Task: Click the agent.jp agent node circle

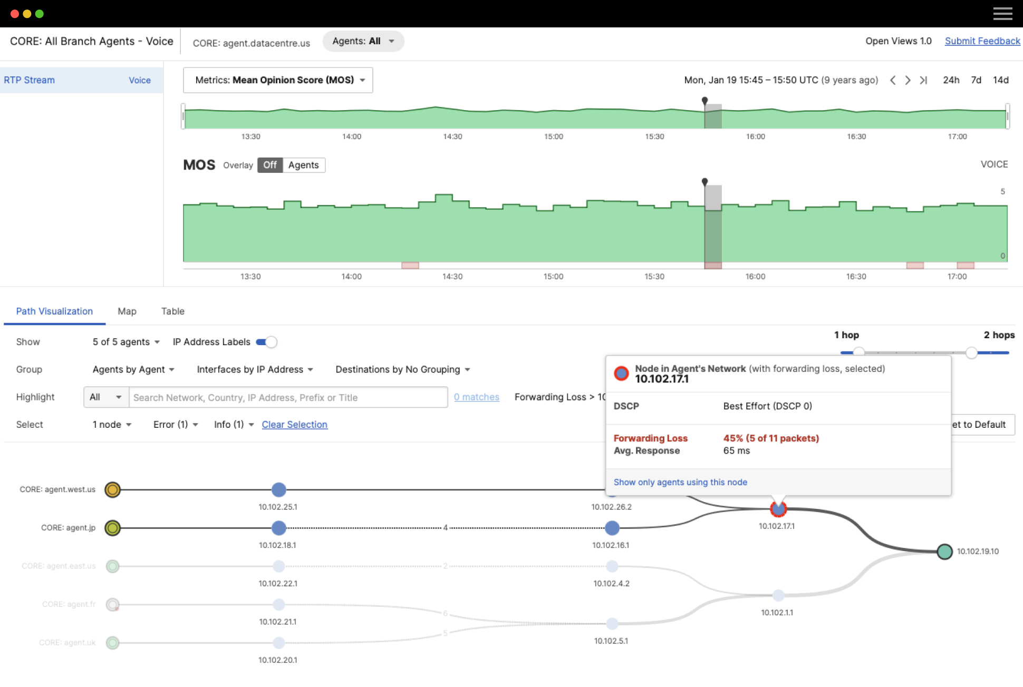Action: tap(112, 528)
